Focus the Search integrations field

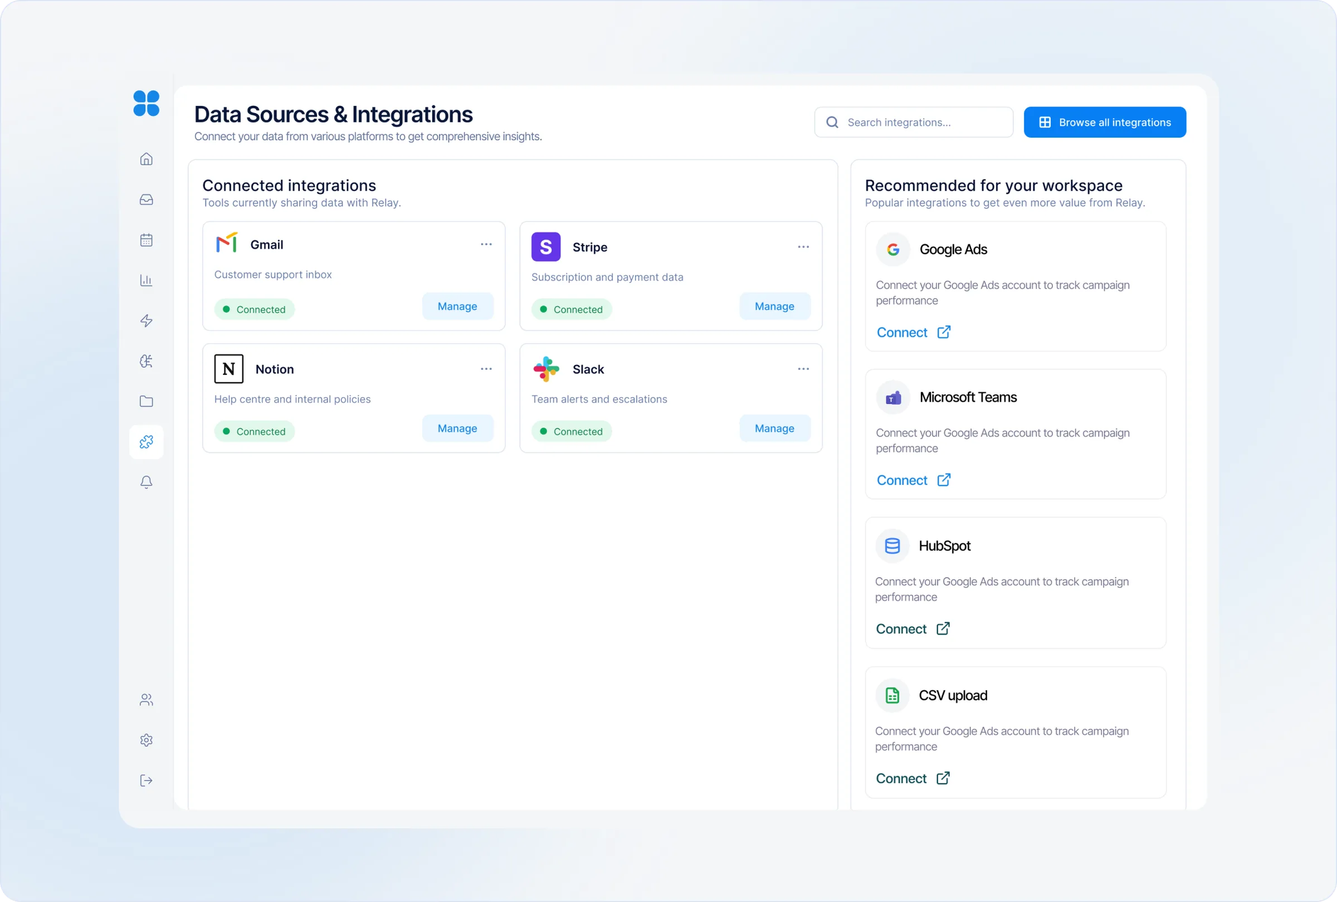pyautogui.click(x=913, y=122)
